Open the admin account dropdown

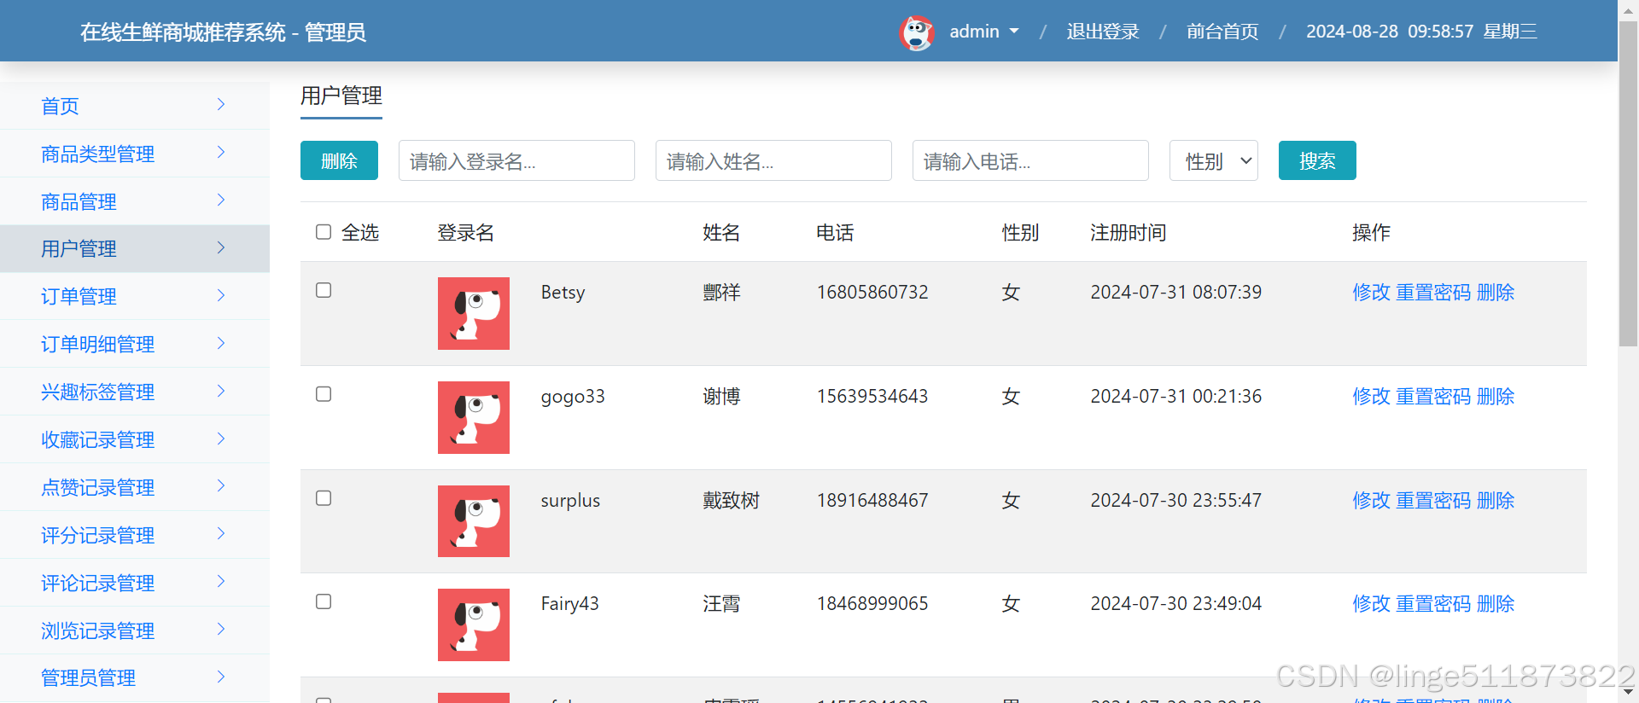984,32
